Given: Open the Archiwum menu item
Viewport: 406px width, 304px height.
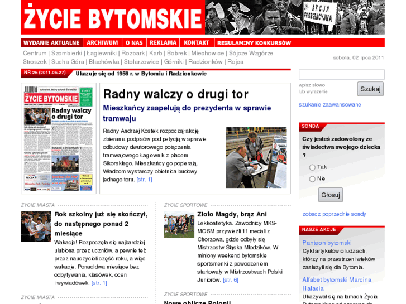Looking at the screenshot, I should [102, 43].
